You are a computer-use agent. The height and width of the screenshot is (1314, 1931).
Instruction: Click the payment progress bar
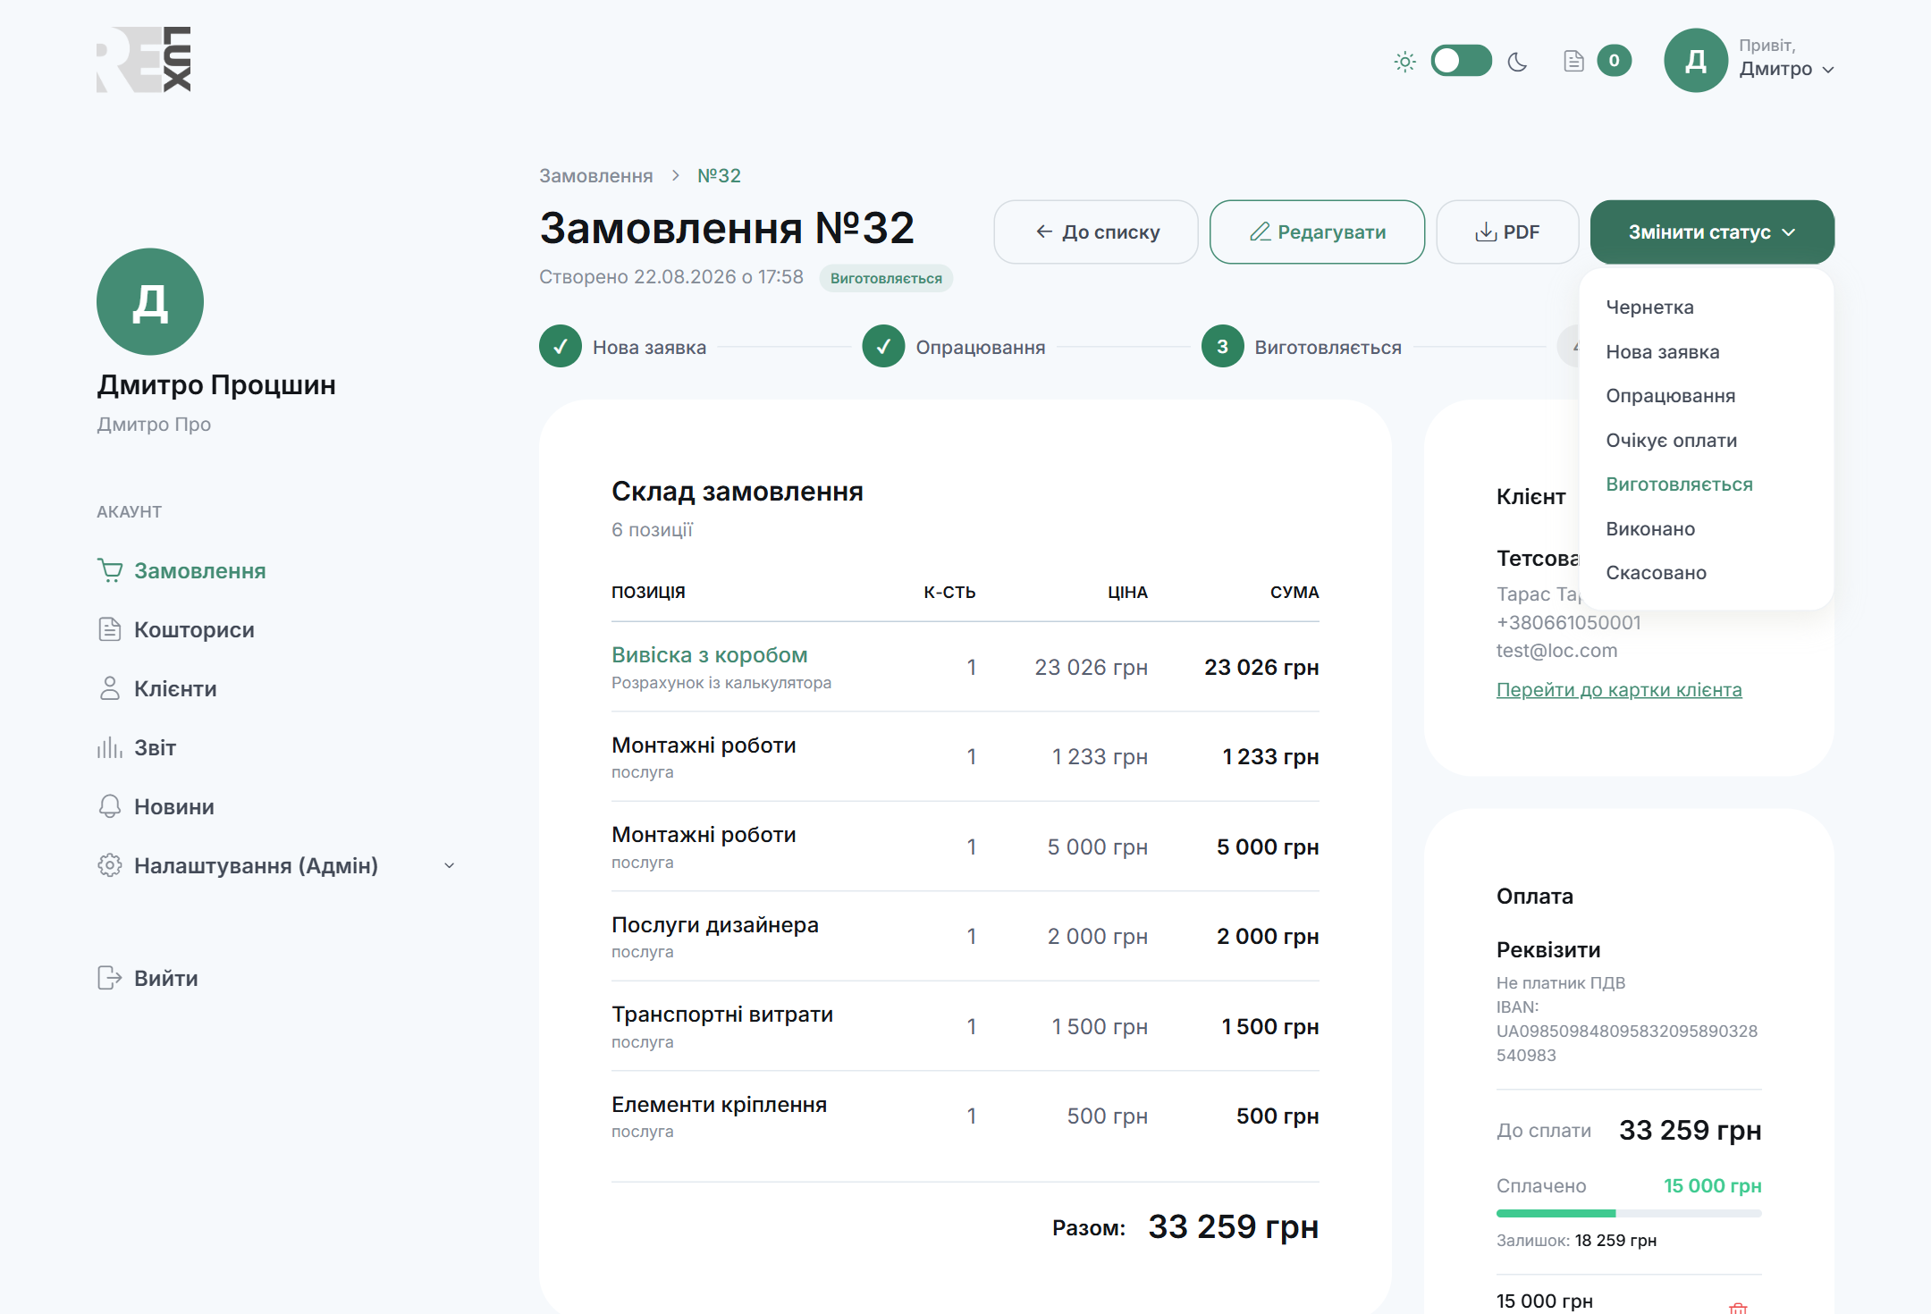tap(1629, 1213)
